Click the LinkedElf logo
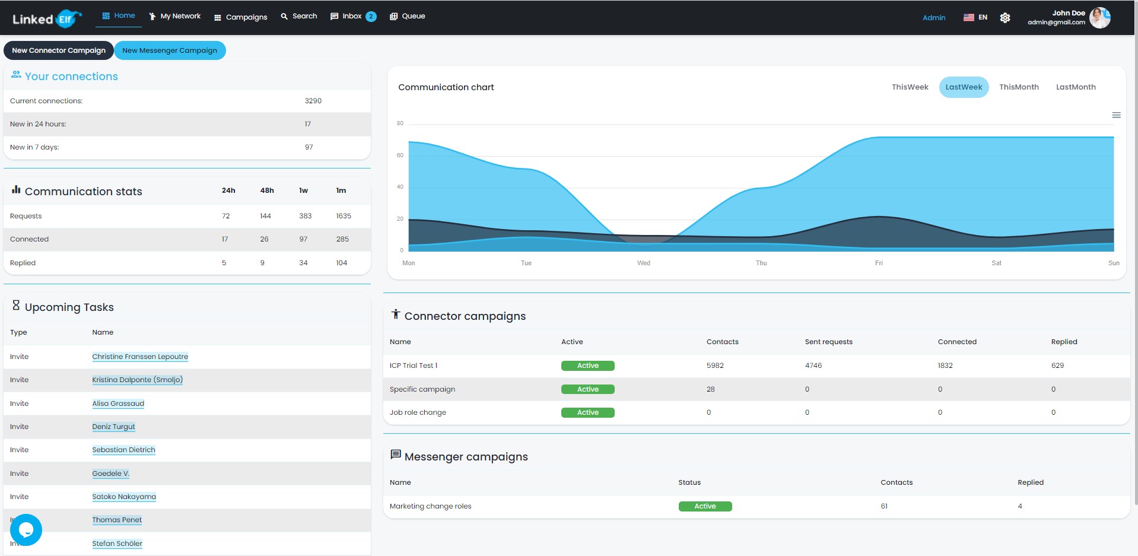 46,18
